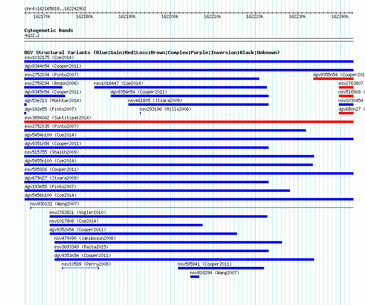Click the nsv10599 thin interval line
Screen dimensions: 365x305
point(80,268)
